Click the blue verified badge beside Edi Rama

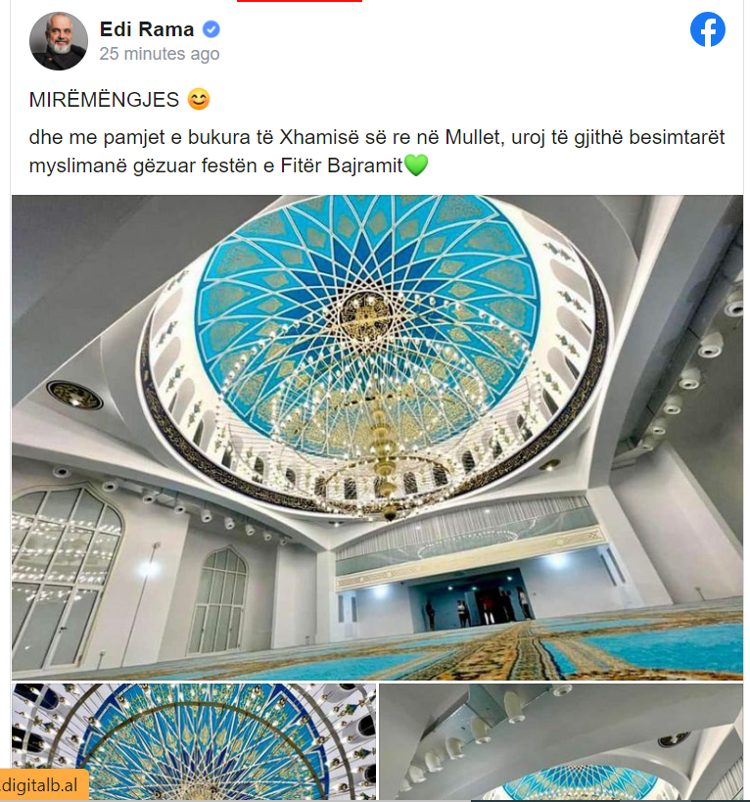[x=211, y=29]
